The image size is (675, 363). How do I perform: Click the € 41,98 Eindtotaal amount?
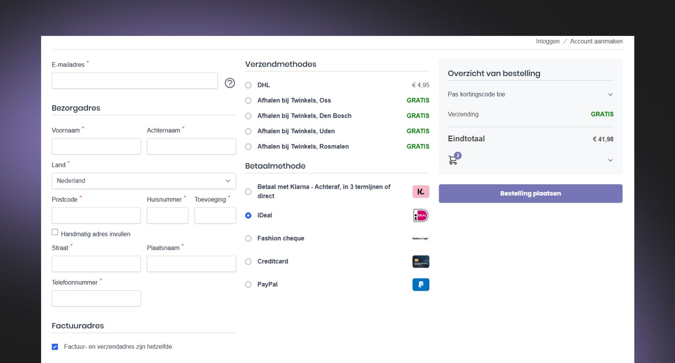[x=603, y=139]
